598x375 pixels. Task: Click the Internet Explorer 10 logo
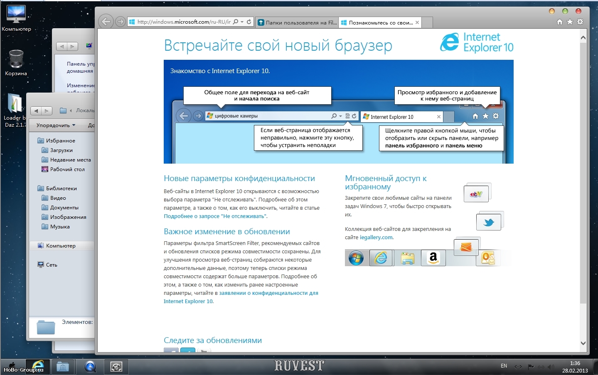477,42
